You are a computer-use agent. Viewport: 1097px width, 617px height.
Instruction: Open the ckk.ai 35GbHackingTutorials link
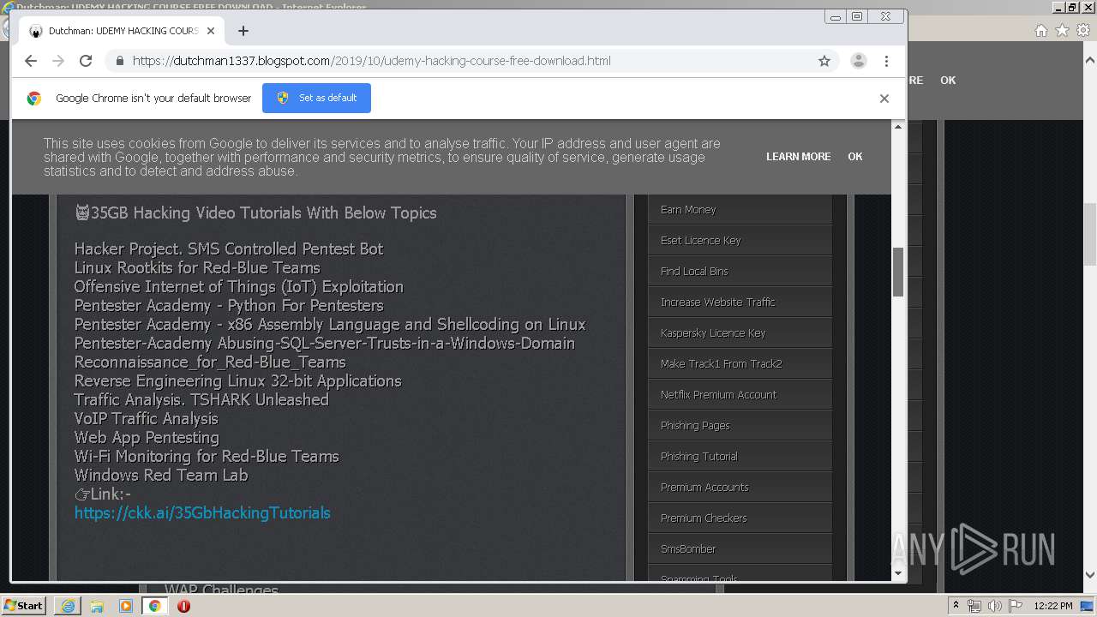point(202,513)
